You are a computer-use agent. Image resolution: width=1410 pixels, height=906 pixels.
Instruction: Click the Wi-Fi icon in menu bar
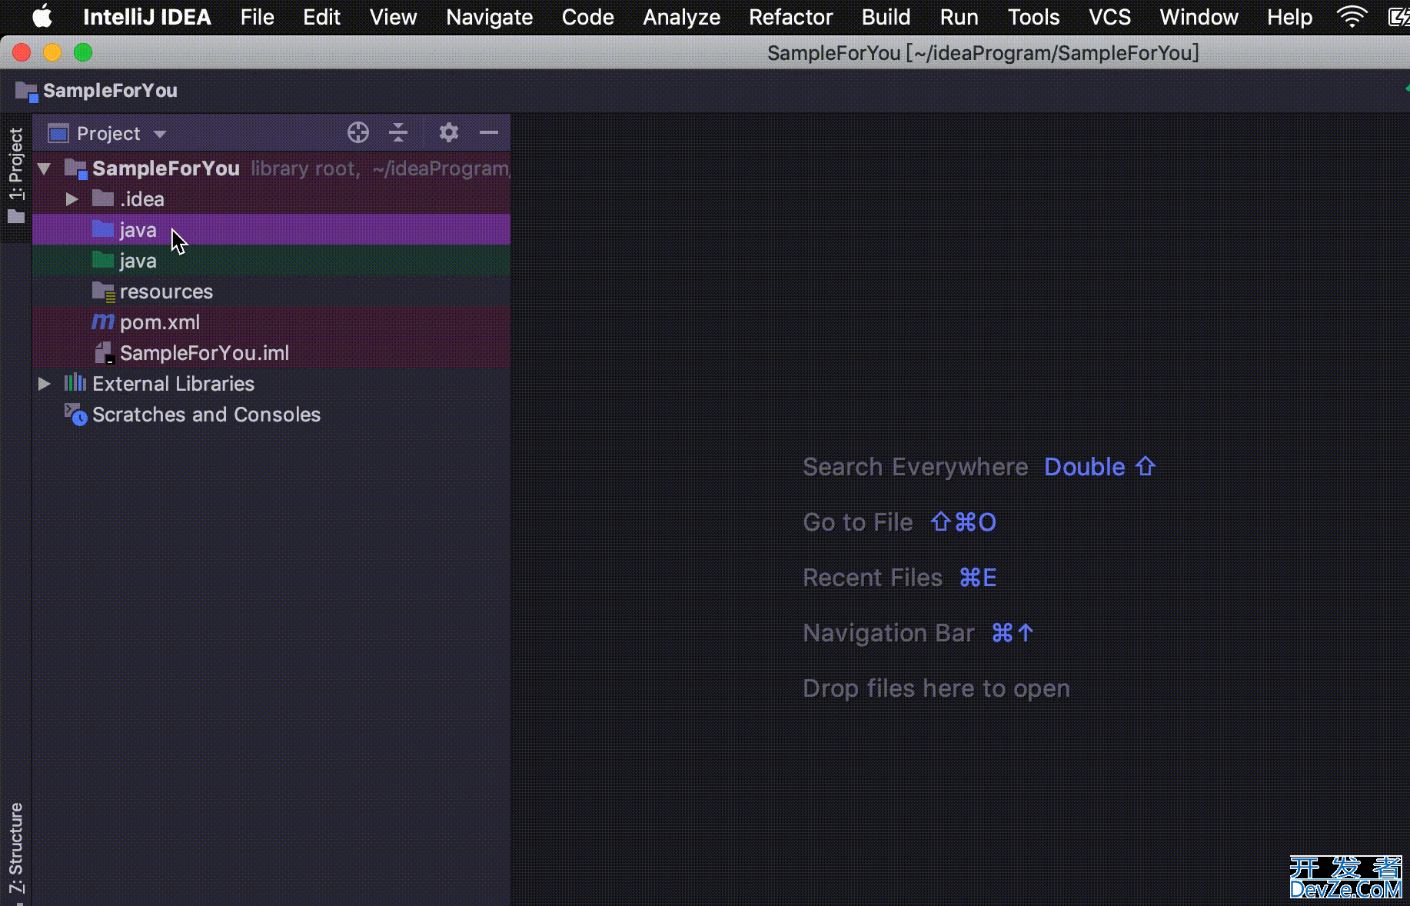click(x=1351, y=17)
